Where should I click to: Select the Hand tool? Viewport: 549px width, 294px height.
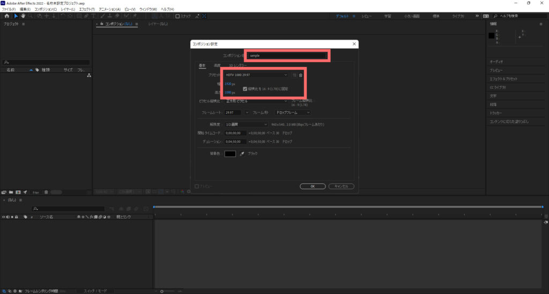coord(23,16)
